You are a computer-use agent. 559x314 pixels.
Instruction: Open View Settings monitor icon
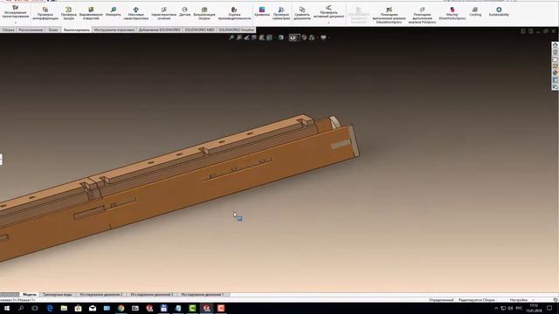click(x=323, y=38)
